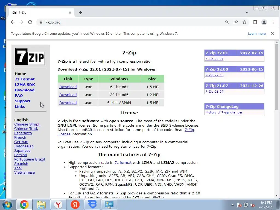Open the Control Panel taskbar icon
This screenshot has width=280, height=210.
tap(109, 205)
